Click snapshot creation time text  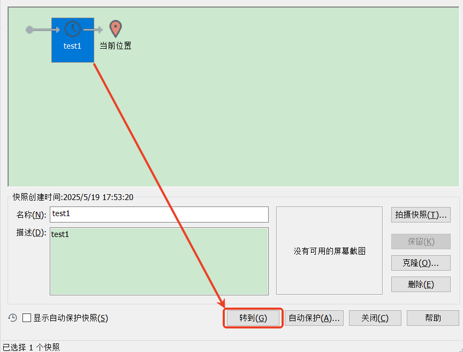tap(73, 197)
